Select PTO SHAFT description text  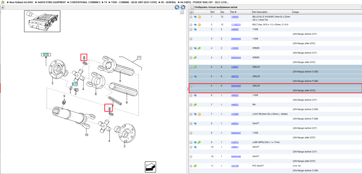point(258,166)
